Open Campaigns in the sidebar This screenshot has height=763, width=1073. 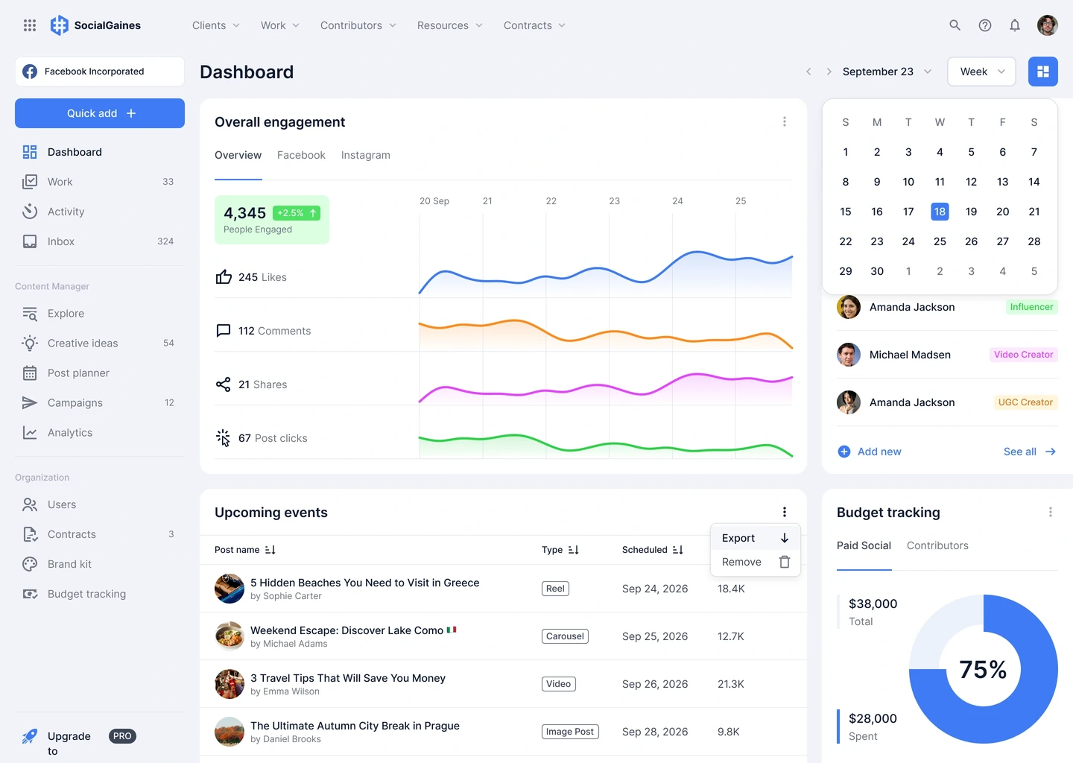(x=100, y=402)
